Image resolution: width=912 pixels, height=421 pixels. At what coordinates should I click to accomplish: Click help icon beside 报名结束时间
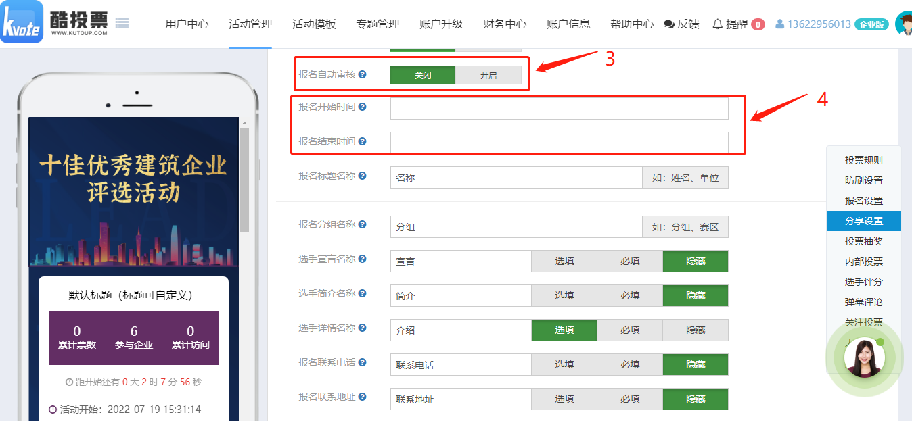click(x=363, y=141)
